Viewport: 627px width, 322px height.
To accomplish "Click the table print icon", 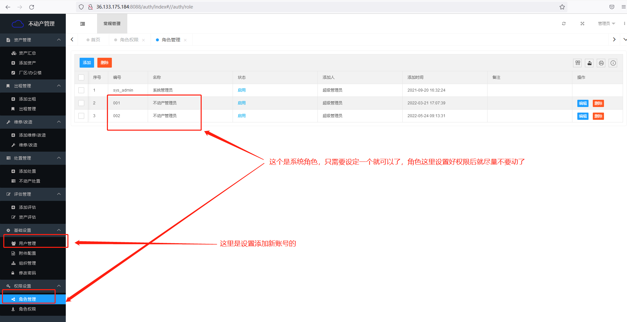I will pos(601,63).
